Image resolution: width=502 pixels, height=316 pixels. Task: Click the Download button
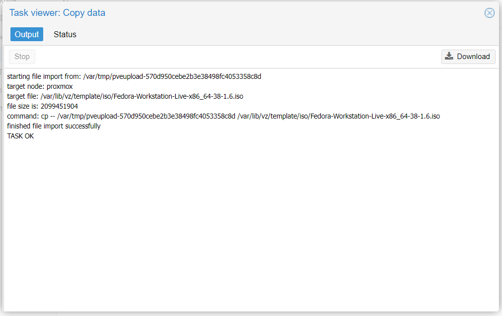(468, 57)
